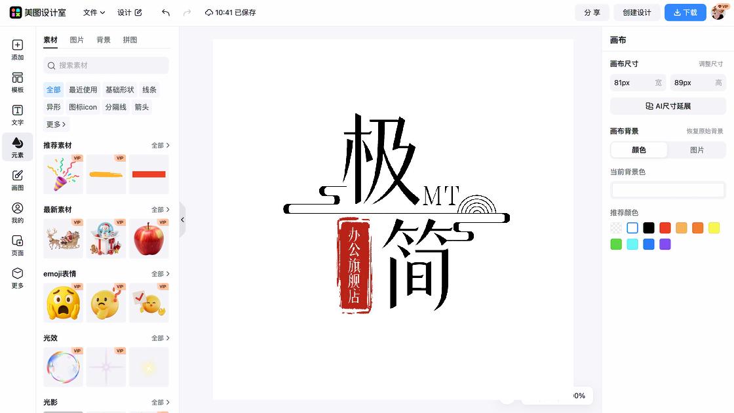Switch to the 背景 tab
The height and width of the screenshot is (413, 734).
pyautogui.click(x=102, y=39)
